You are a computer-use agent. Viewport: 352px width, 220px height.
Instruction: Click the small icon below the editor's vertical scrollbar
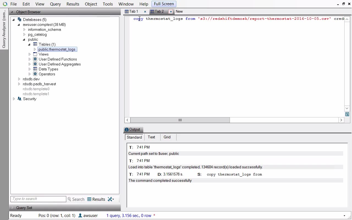pyautogui.click(x=347, y=114)
